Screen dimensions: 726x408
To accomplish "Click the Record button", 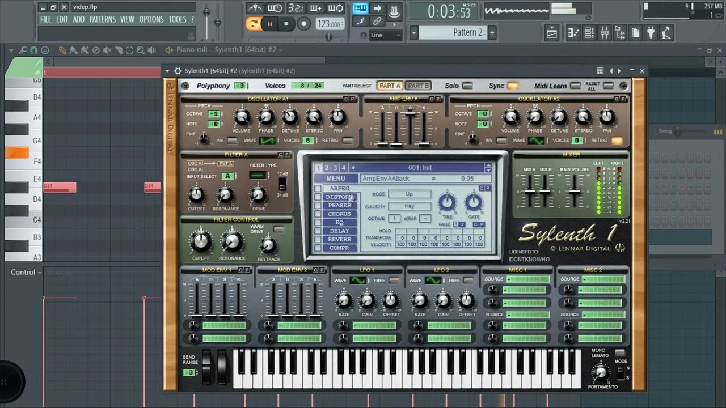I will point(304,24).
